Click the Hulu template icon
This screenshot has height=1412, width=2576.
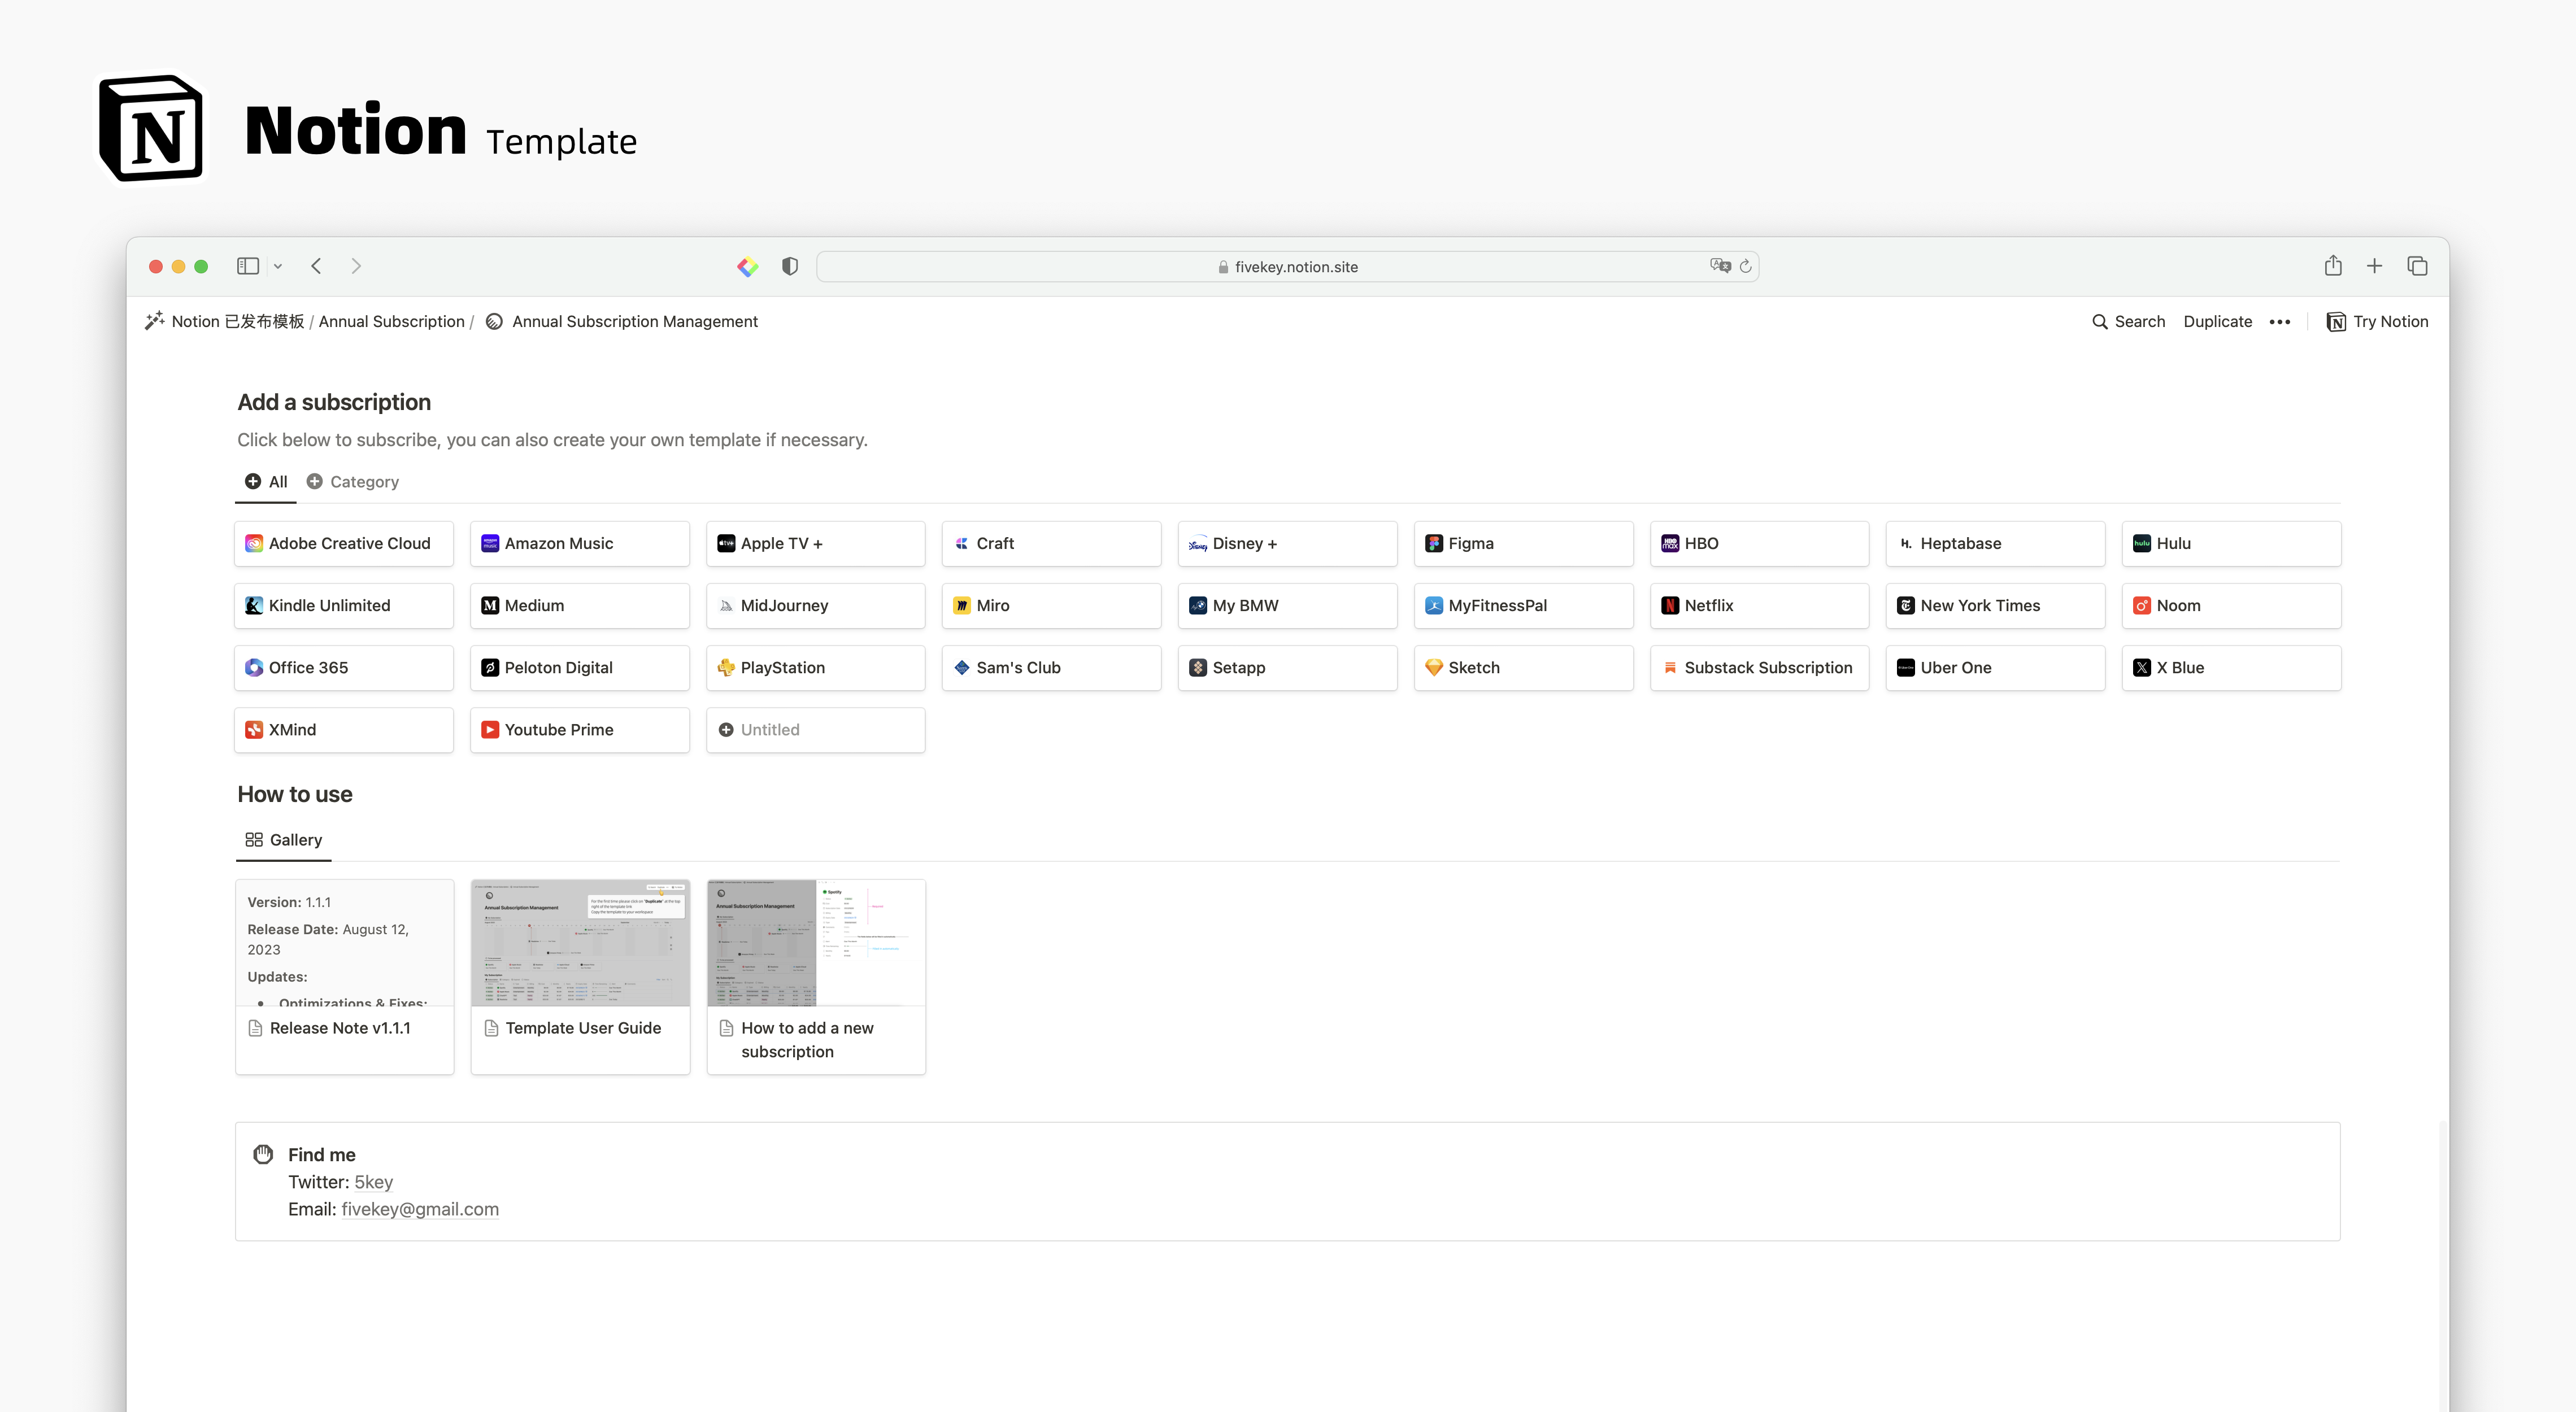(2142, 544)
